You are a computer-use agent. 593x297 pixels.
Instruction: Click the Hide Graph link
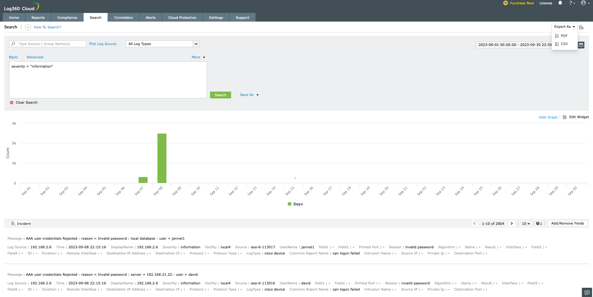548,117
